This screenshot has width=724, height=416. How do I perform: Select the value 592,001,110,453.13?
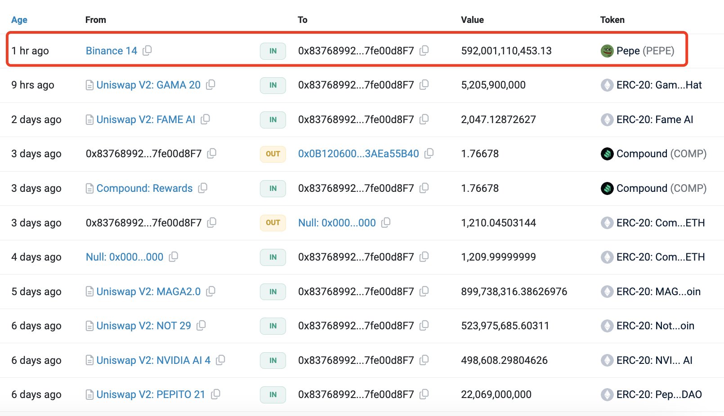pyautogui.click(x=506, y=51)
